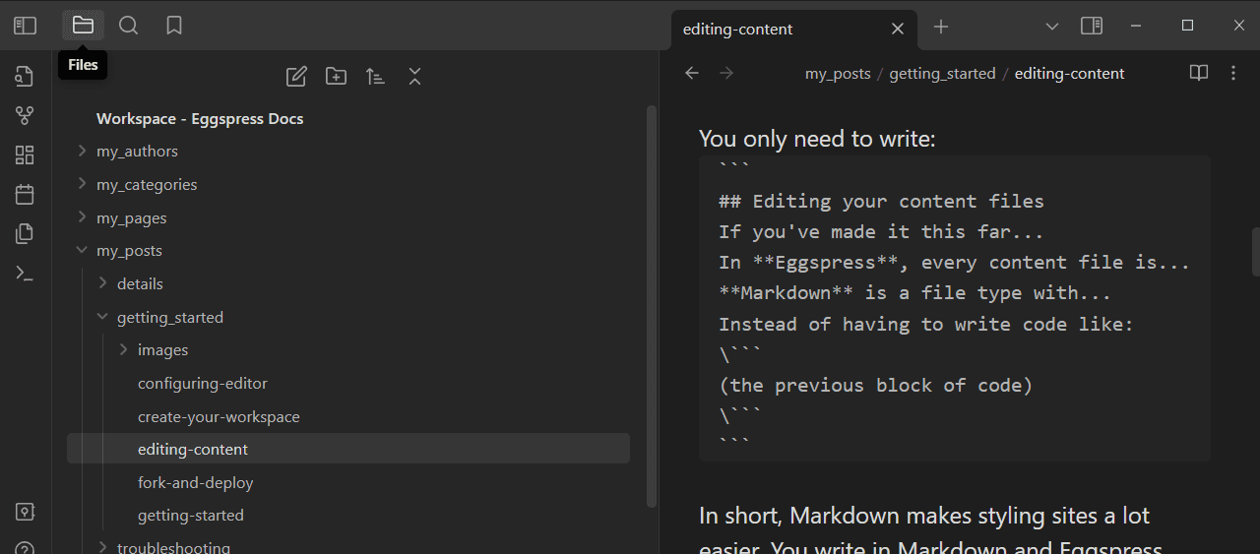1260x554 pixels.
Task: Click the editor scrollbar thumb
Action: point(1255,252)
